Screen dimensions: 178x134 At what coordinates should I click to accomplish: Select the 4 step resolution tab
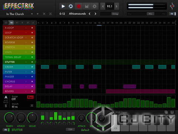pyautogui.click(x=33, y=23)
